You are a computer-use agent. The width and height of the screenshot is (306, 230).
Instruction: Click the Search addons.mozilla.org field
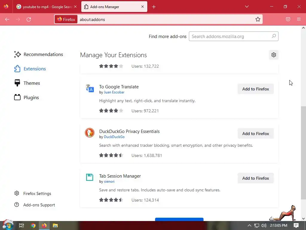click(234, 36)
